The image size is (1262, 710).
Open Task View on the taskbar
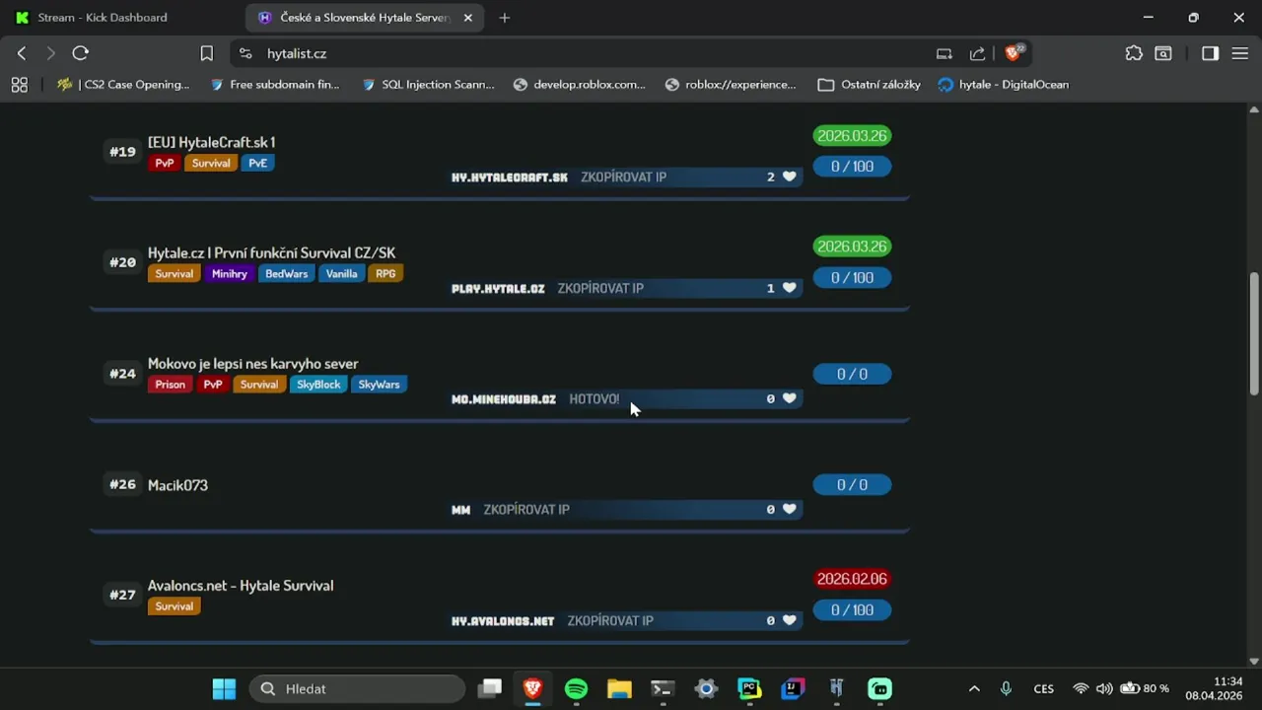489,688
